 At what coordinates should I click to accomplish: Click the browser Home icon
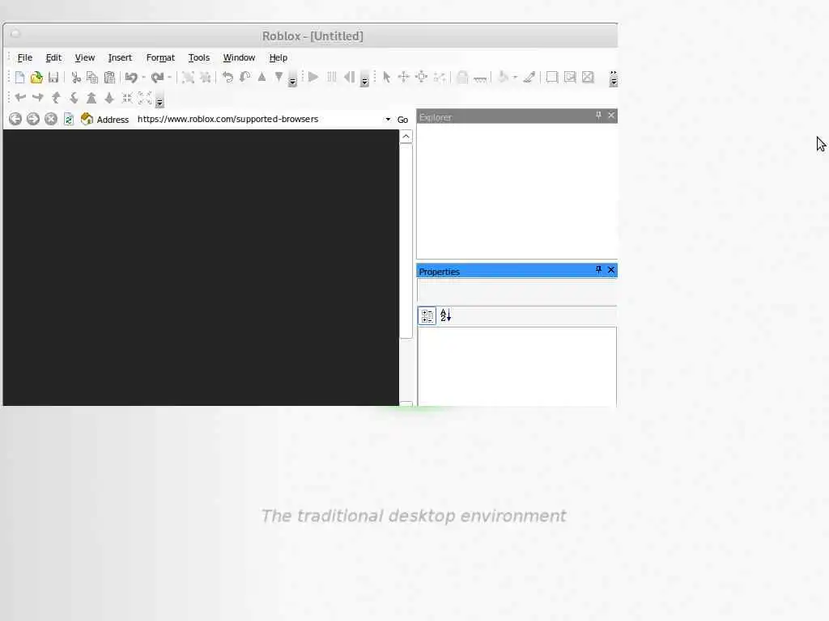(x=87, y=120)
